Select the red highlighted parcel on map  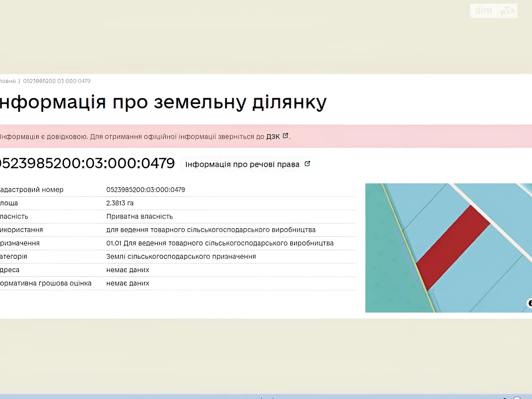452,248
